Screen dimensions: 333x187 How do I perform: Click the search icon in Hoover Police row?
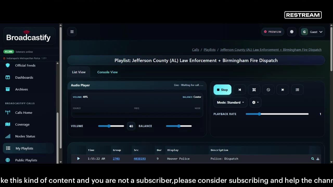pyautogui.click(x=312, y=159)
